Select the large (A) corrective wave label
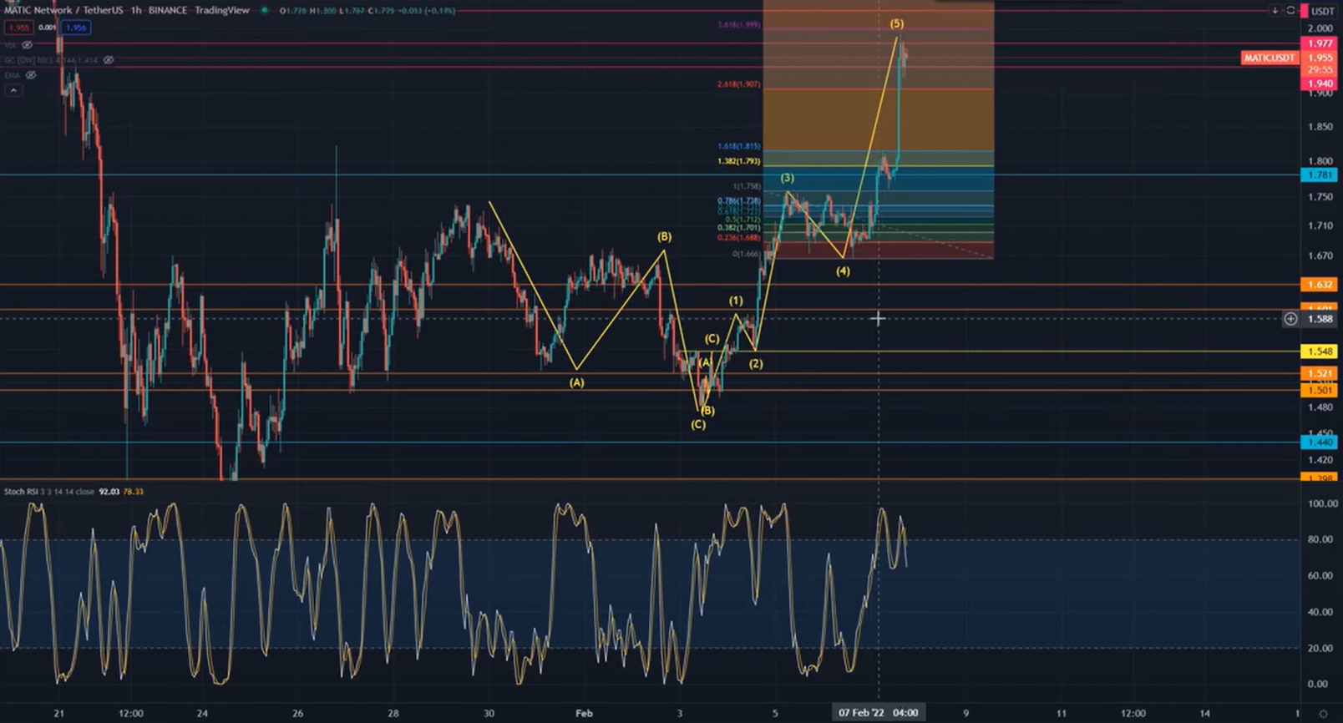 576,382
